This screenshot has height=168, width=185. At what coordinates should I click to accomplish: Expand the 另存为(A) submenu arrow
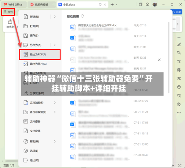[x=55, y=45]
